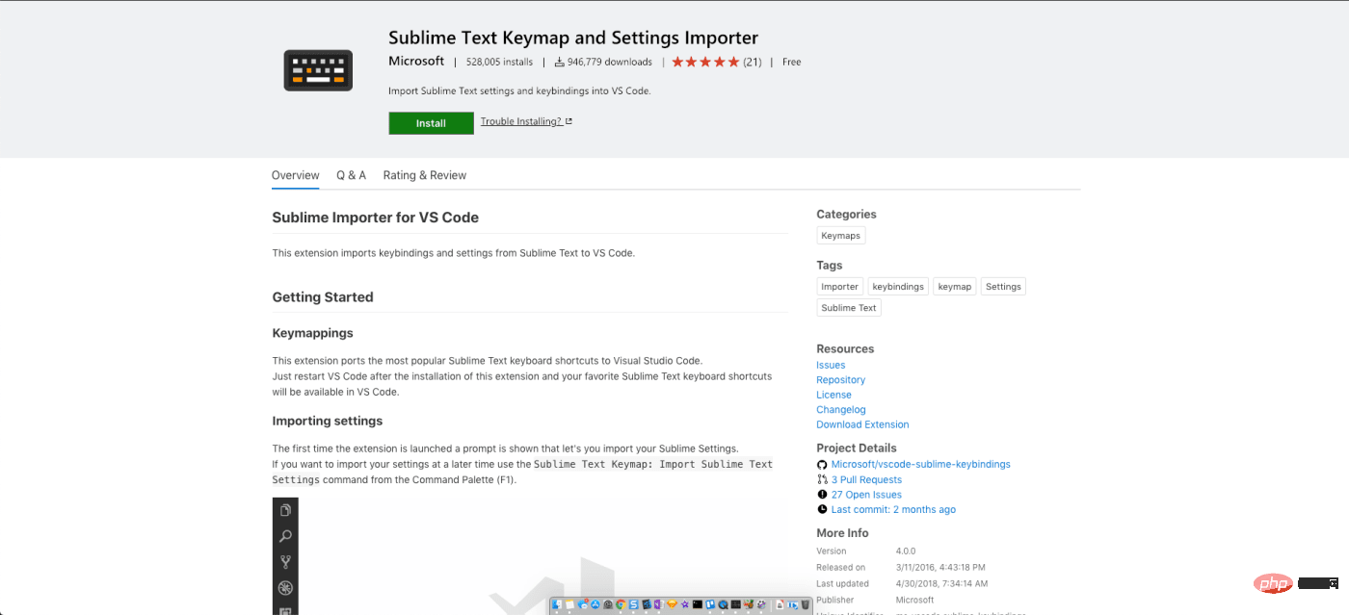Click the version value 4.0.0
Viewport: 1349px width, 615px height.
pyautogui.click(x=908, y=551)
